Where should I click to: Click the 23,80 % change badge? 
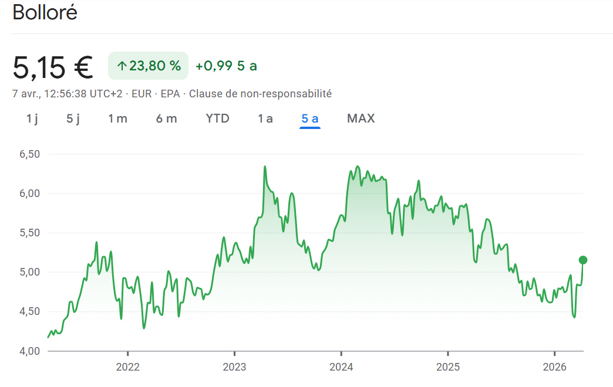tap(148, 66)
